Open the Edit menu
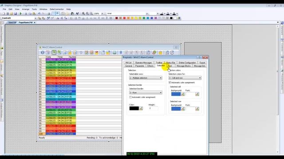This screenshot has width=284, height=159. [x=11, y=9]
